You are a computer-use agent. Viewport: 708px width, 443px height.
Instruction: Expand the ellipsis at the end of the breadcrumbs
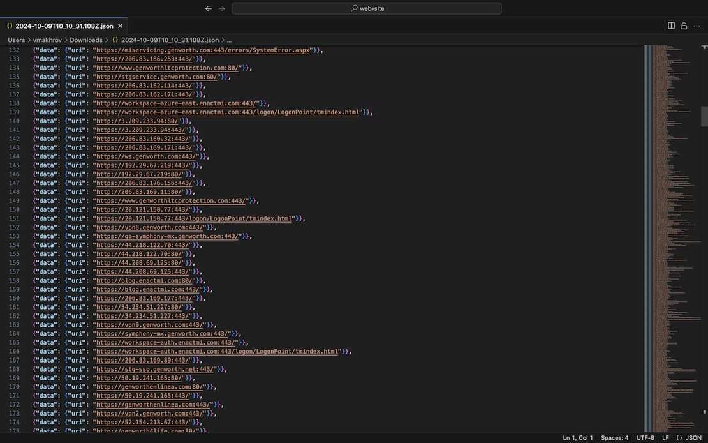coord(229,40)
